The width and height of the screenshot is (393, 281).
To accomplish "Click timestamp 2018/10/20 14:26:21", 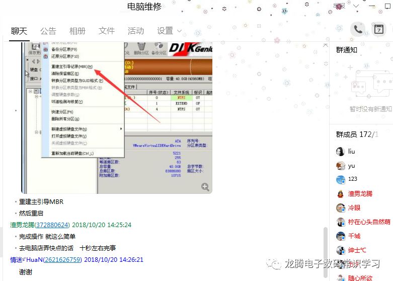I will click(114, 260).
